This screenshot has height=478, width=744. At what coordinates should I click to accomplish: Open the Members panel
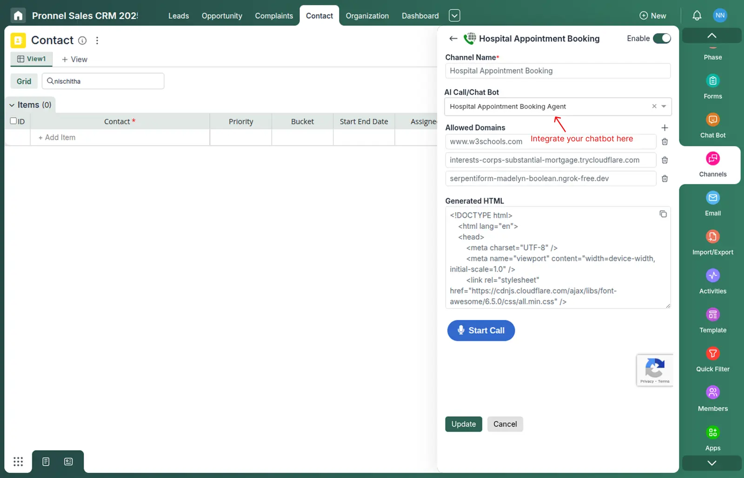[712, 397]
